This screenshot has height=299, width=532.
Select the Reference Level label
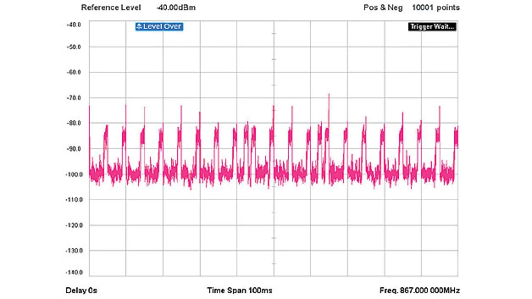click(x=111, y=7)
